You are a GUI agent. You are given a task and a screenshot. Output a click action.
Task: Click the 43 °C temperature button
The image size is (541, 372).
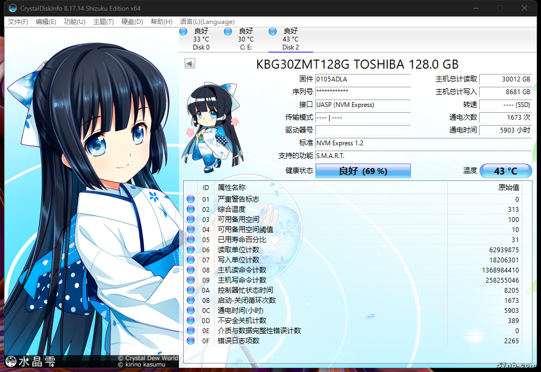(x=505, y=171)
